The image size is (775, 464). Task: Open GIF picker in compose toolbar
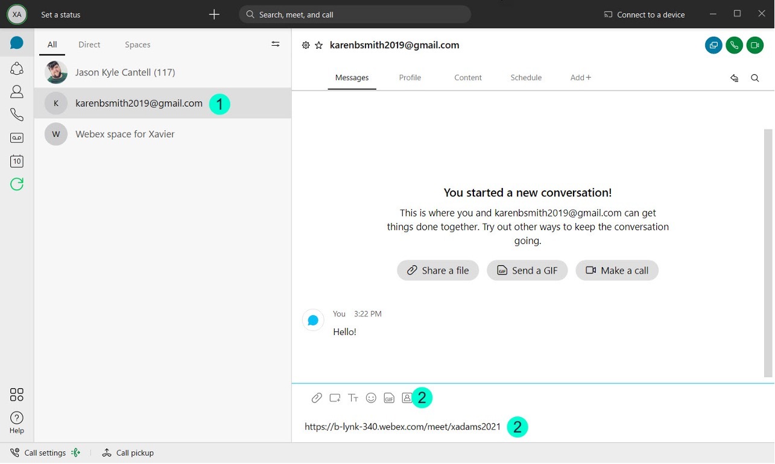tap(389, 398)
